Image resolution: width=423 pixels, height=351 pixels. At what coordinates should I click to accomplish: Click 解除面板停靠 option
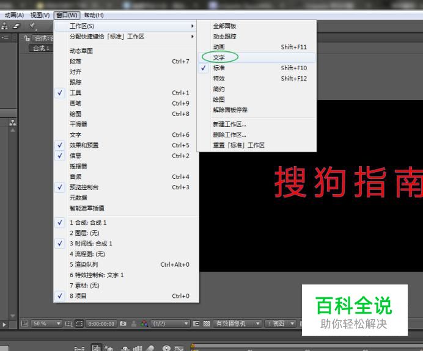[x=257, y=110]
